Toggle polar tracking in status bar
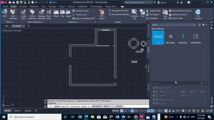 [136, 111]
